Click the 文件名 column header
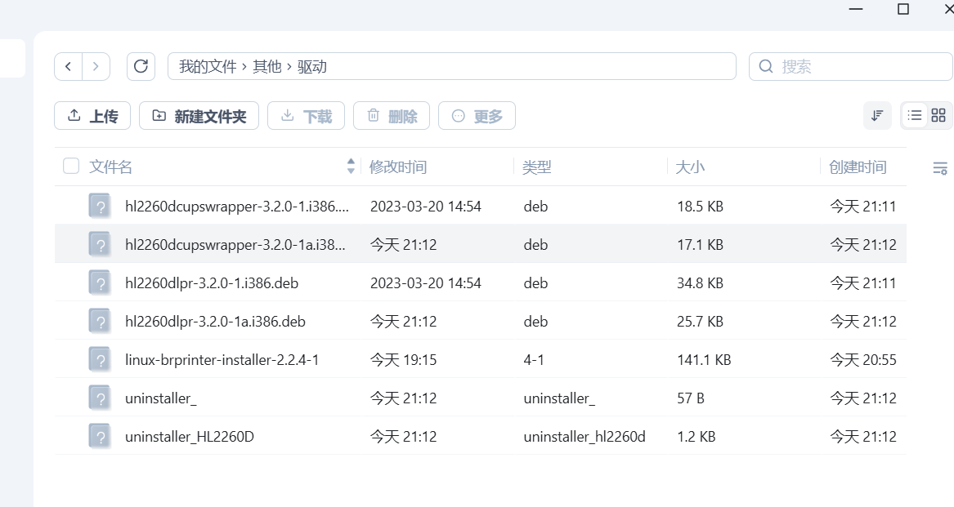Viewport: 954px width, 507px height. point(110,167)
